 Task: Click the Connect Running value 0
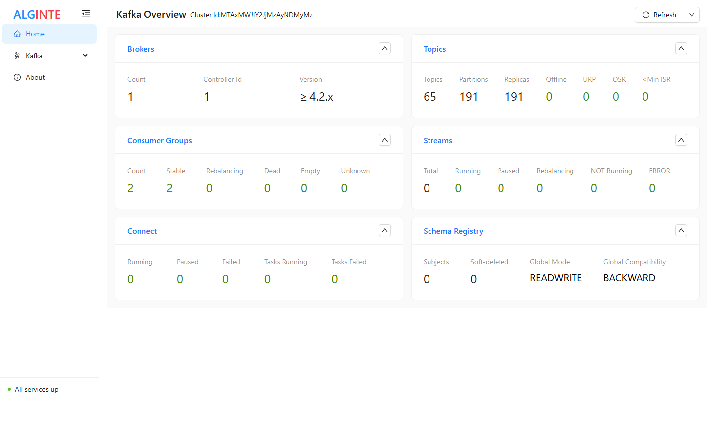click(x=130, y=279)
